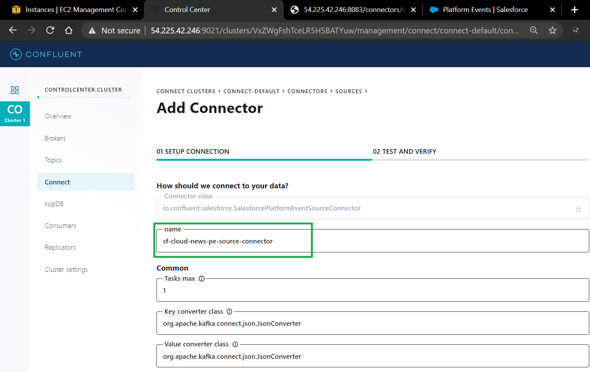Image resolution: width=590 pixels, height=372 pixels.
Task: Click the Value converter class field
Action: click(373, 356)
